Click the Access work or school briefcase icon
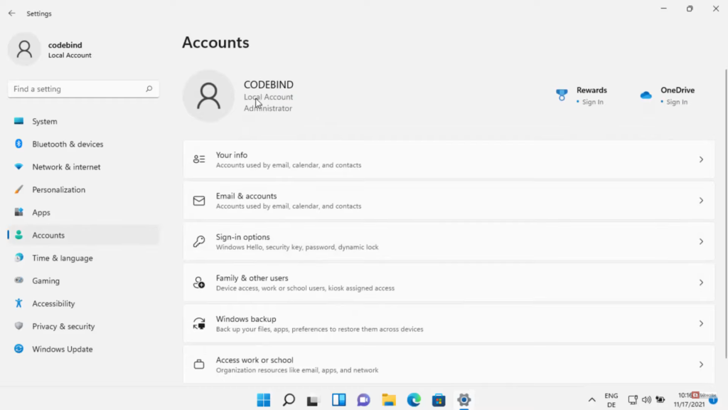This screenshot has height=410, width=728. click(199, 364)
